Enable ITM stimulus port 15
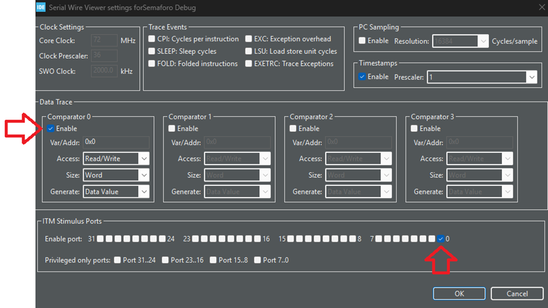This screenshot has width=548, height=308. coord(291,239)
